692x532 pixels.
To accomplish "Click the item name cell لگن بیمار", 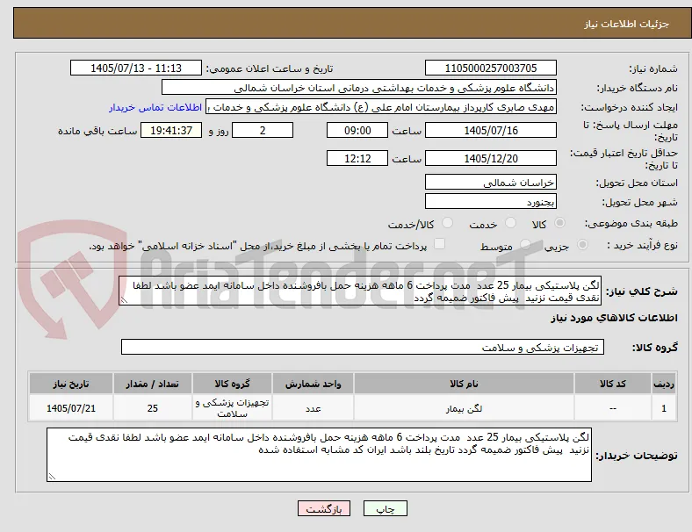I will point(464,408).
